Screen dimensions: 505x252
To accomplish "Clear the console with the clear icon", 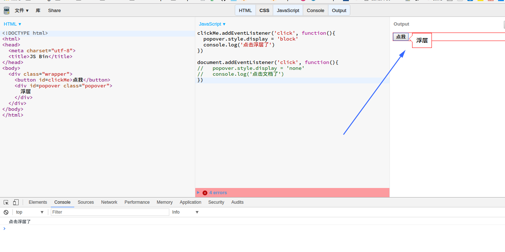I will pos(6,212).
